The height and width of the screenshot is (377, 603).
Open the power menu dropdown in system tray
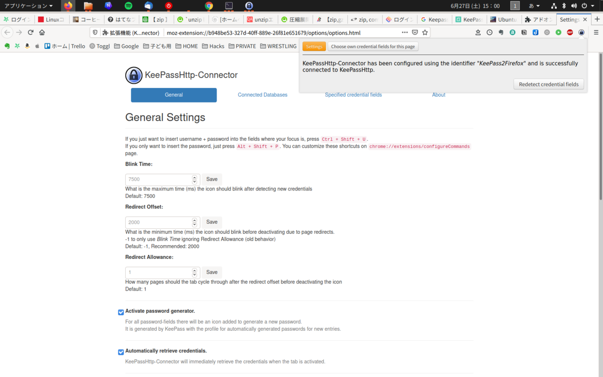click(x=587, y=6)
